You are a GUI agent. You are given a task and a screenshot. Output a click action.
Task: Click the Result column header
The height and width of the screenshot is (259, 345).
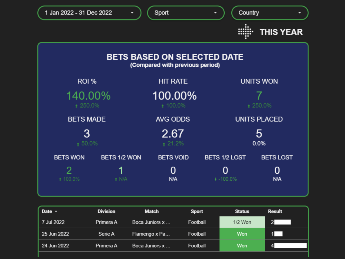pyautogui.click(x=275, y=211)
